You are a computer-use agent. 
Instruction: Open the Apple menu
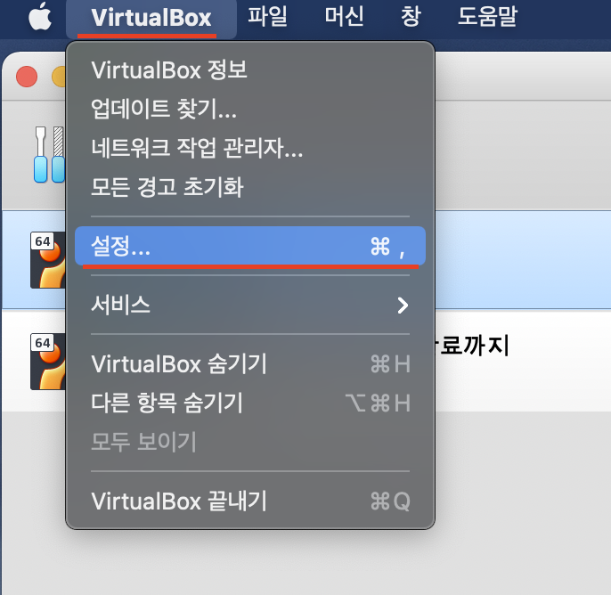(x=40, y=16)
